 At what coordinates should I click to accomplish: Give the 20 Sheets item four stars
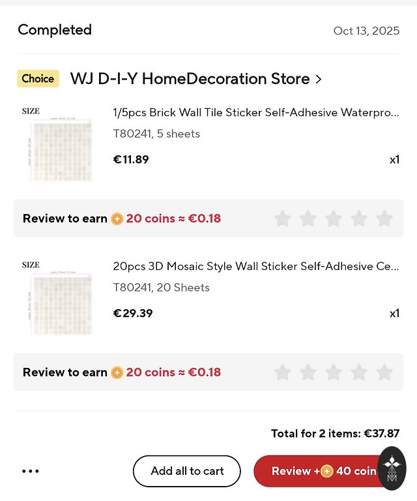(x=359, y=372)
